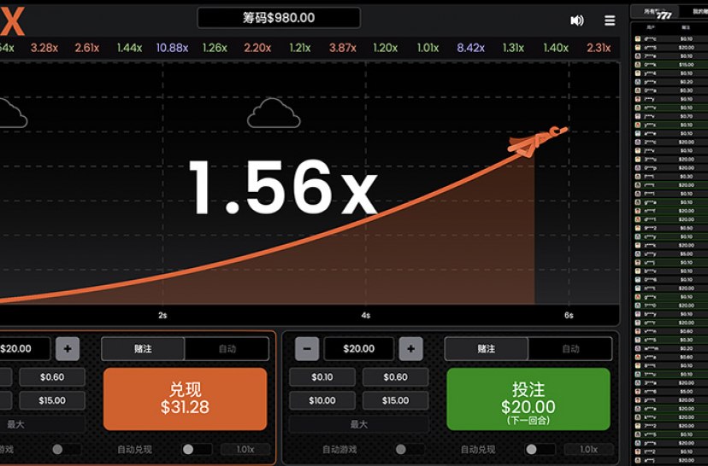Place next-round bet with 投注 $20.00 button
The height and width of the screenshot is (466, 708).
coord(528,399)
